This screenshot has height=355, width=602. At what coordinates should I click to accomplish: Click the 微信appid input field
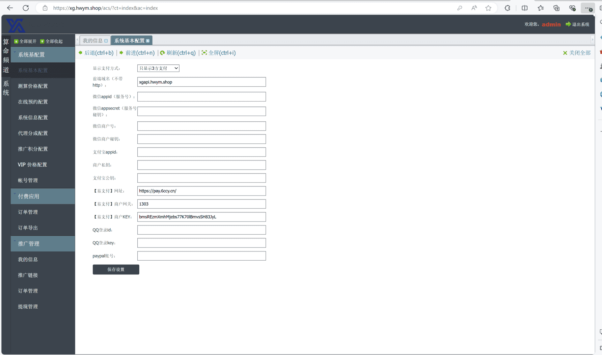[x=202, y=97]
